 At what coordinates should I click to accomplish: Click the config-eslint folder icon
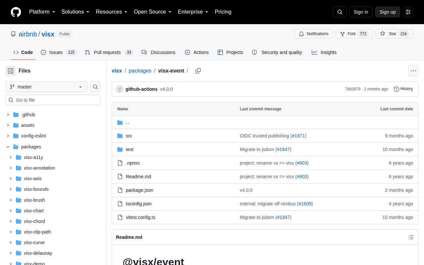pyautogui.click(x=16, y=136)
